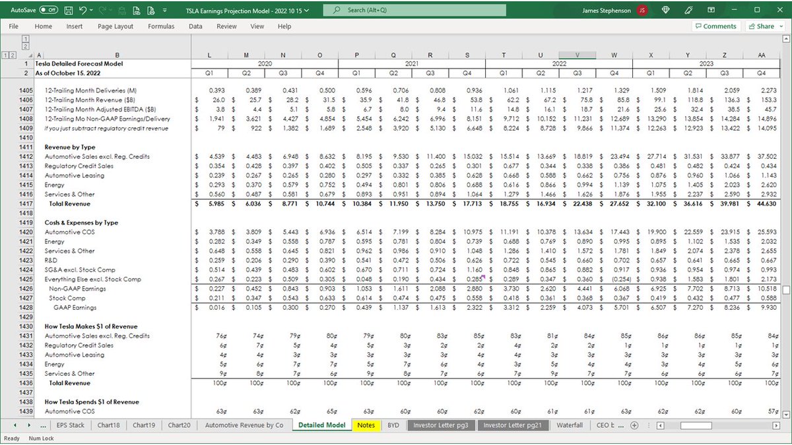The width and height of the screenshot is (792, 445).
Task: Expand the Share dropdown arrow
Action: 781,26
